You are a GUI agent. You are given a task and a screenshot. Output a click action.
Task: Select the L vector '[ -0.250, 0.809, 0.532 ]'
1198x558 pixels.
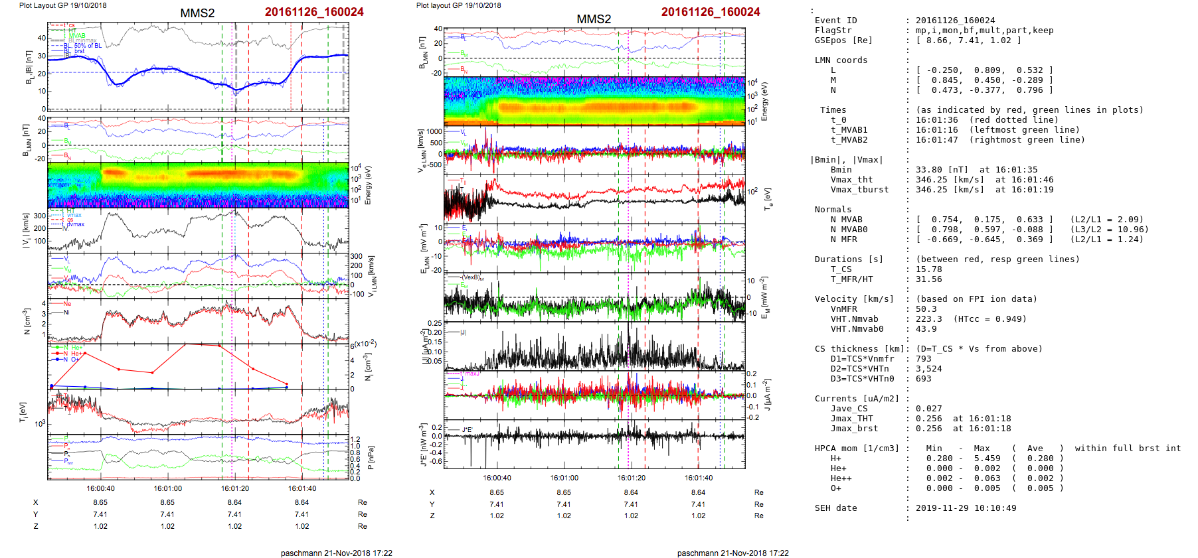point(985,70)
